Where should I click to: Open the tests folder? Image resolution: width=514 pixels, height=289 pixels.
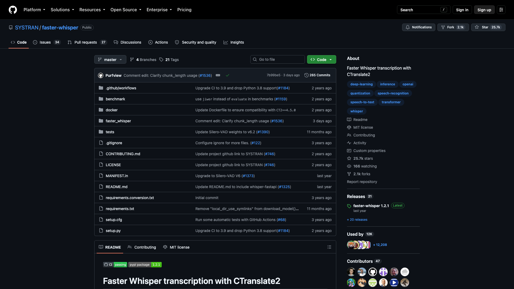(110, 132)
